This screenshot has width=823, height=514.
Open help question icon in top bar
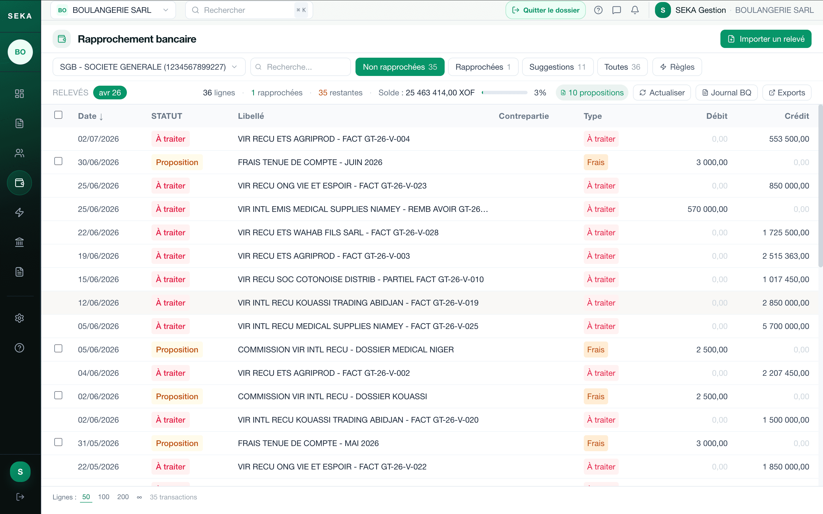tap(598, 10)
